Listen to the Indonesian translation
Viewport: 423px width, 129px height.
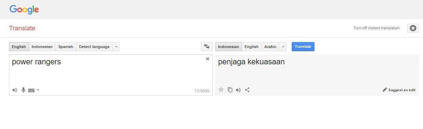tap(238, 90)
